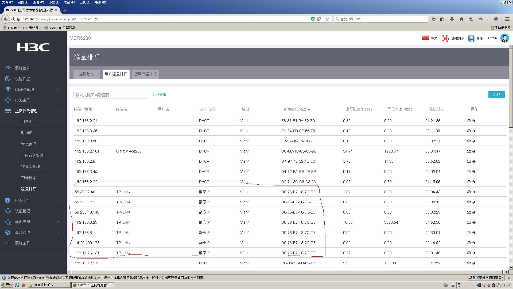
Task: Click the arrow icon in the 192.168.2.181 row
Action: pos(474,151)
